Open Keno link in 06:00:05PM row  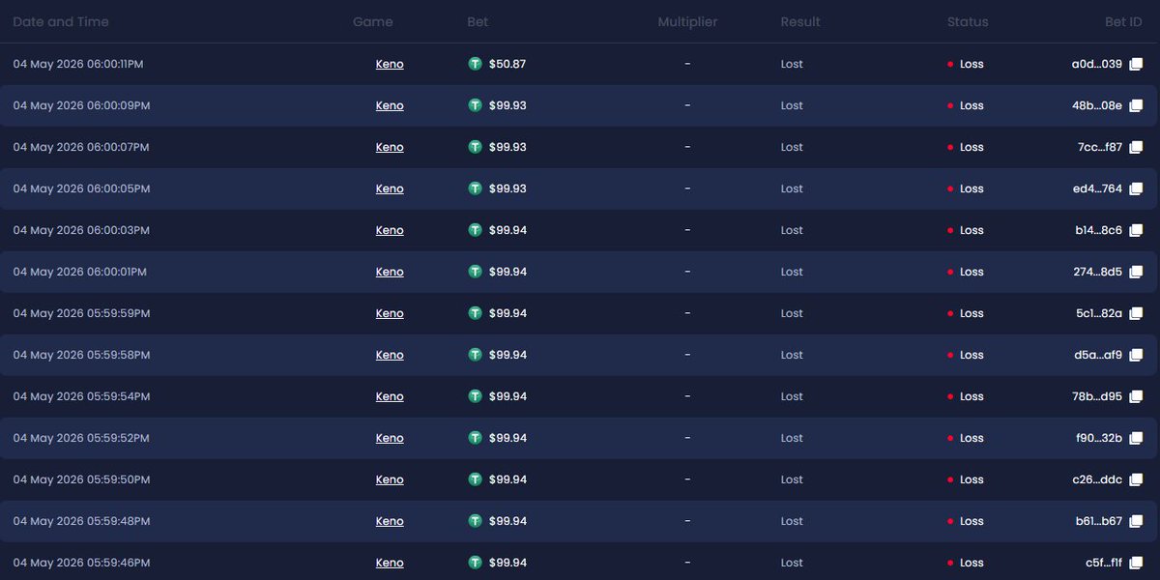coord(390,188)
